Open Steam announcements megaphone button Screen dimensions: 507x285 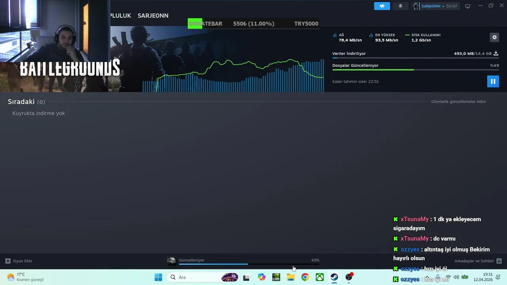(x=382, y=6)
